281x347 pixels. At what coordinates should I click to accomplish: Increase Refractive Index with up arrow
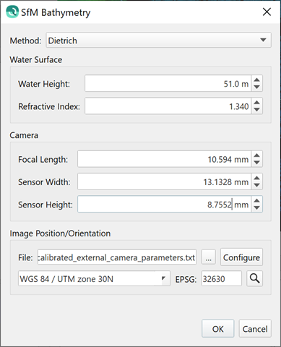coord(257,103)
